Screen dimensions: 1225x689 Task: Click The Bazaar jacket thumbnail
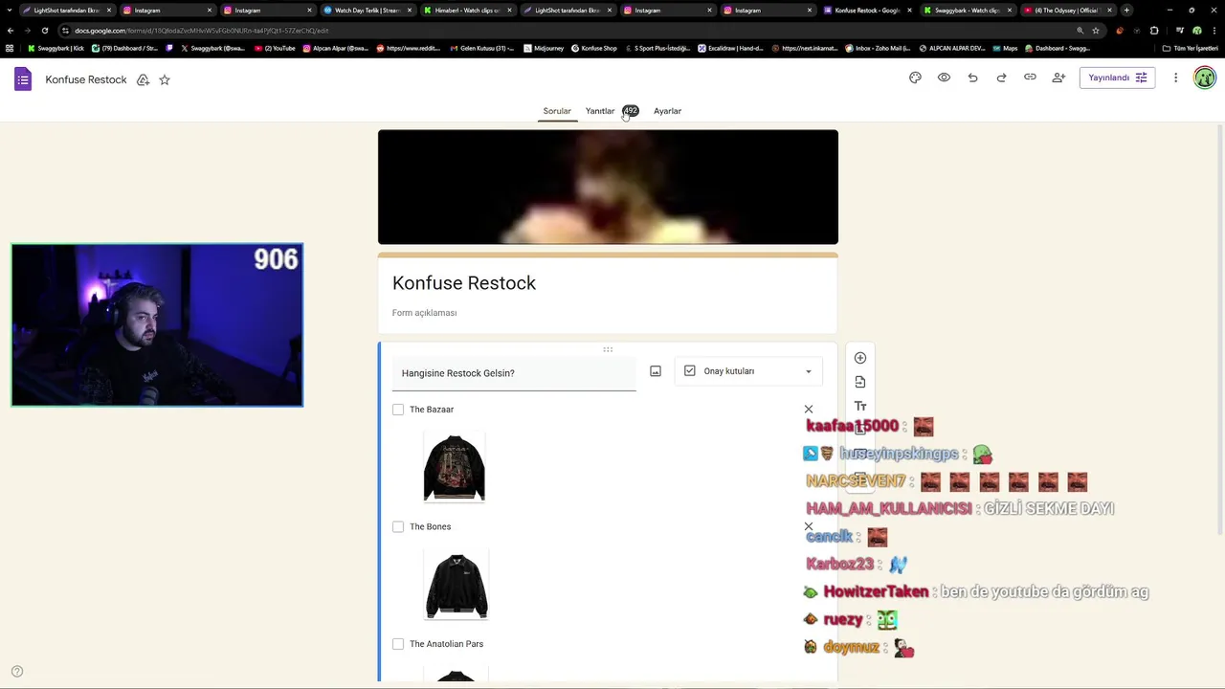(455, 468)
